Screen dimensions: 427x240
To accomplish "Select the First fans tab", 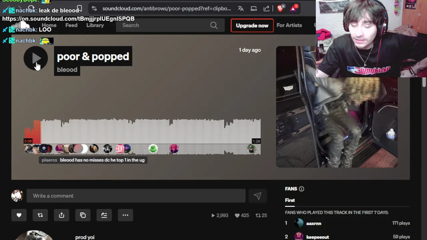I will point(290,200).
